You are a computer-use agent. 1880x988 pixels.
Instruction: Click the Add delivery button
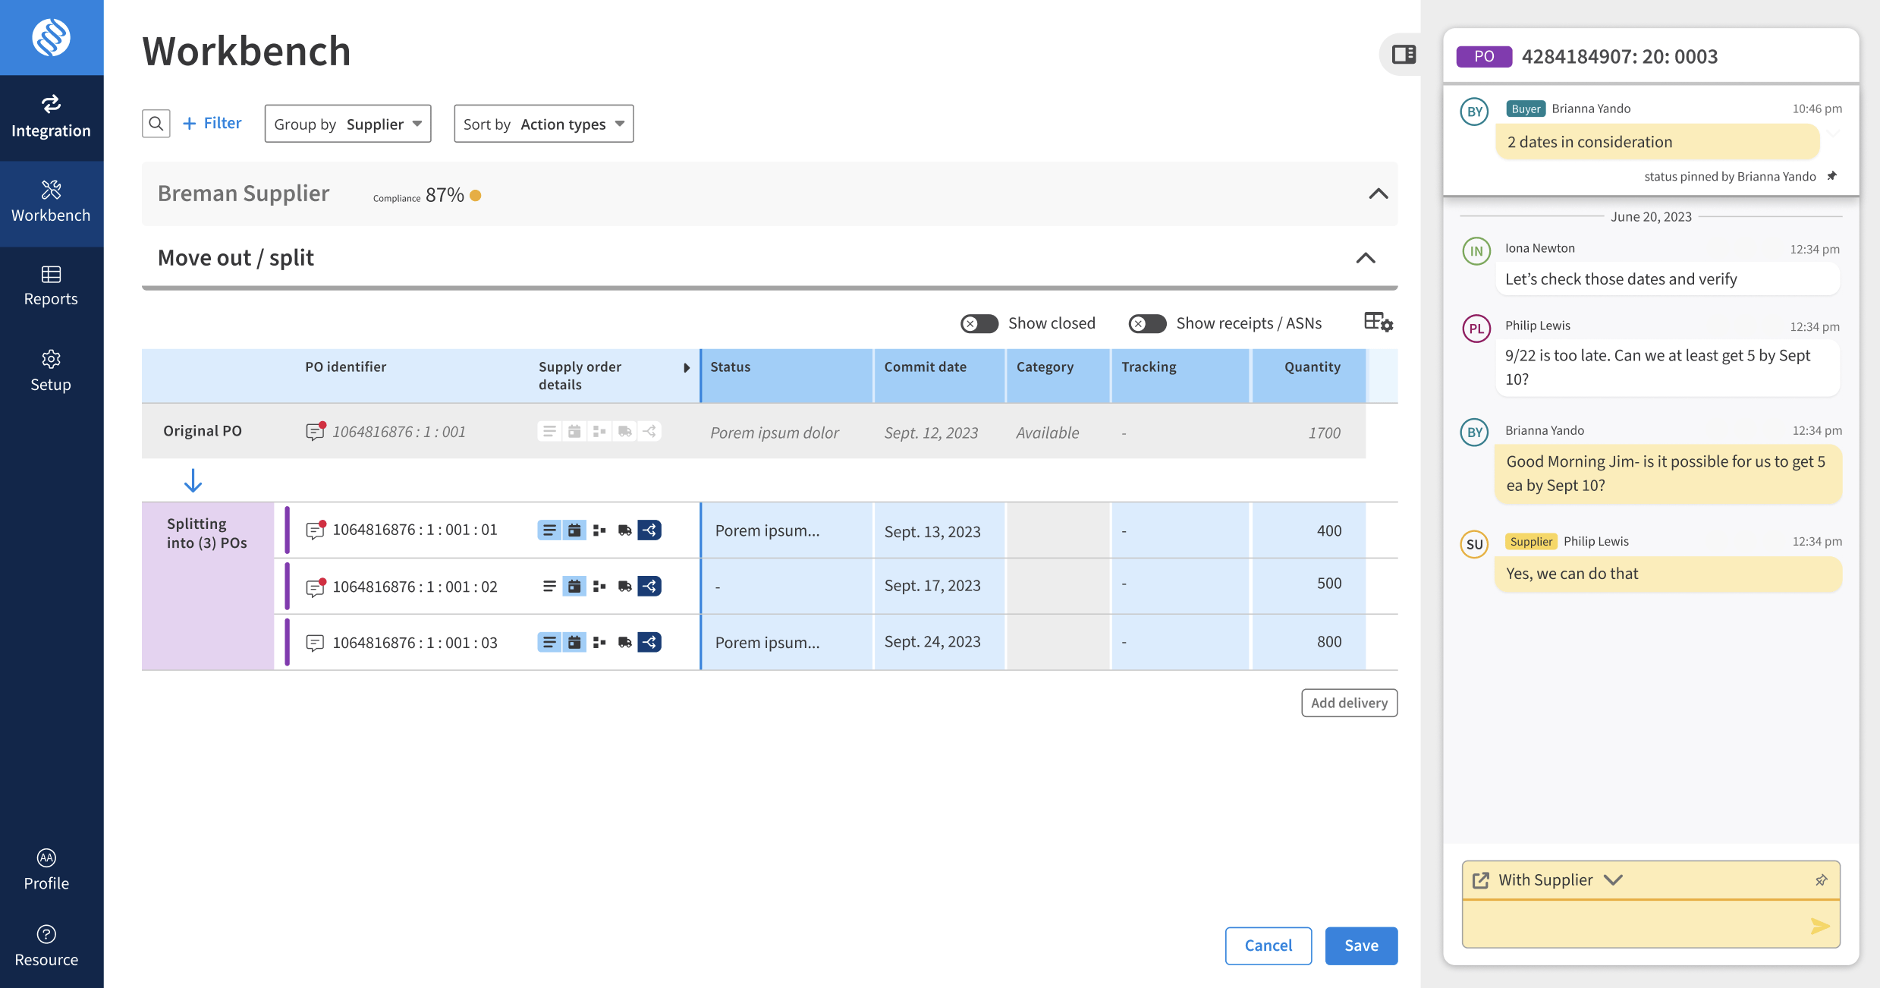pyautogui.click(x=1349, y=703)
